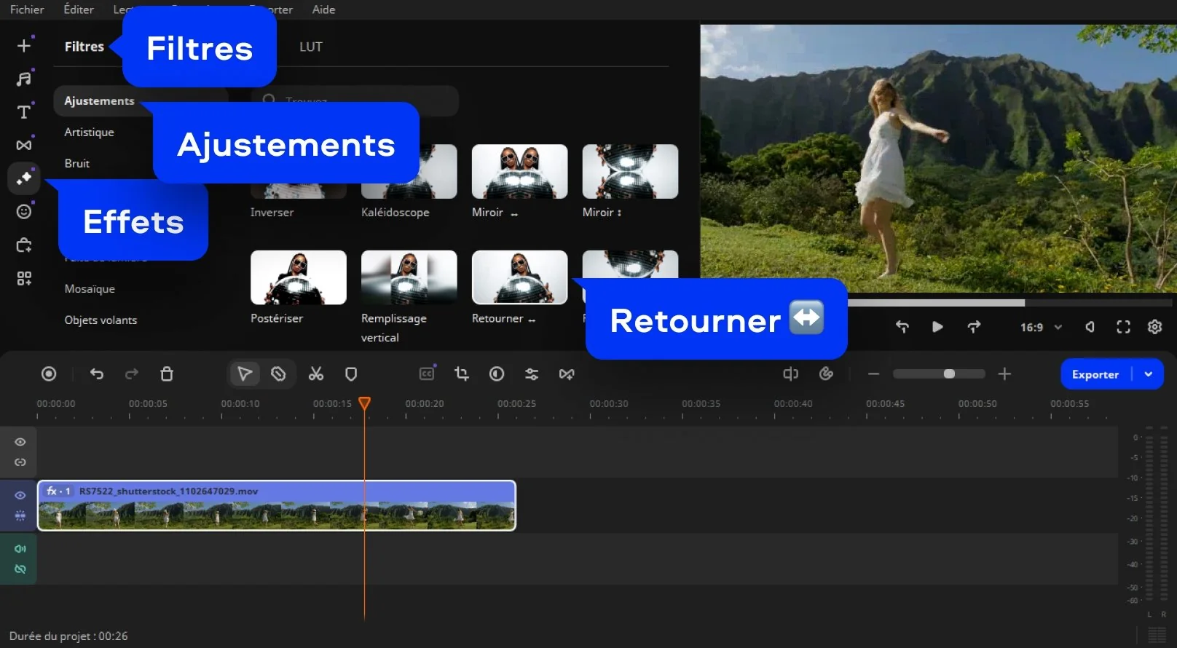The width and height of the screenshot is (1177, 648).
Task: Mute the audio track in timeline
Action: tap(20, 549)
